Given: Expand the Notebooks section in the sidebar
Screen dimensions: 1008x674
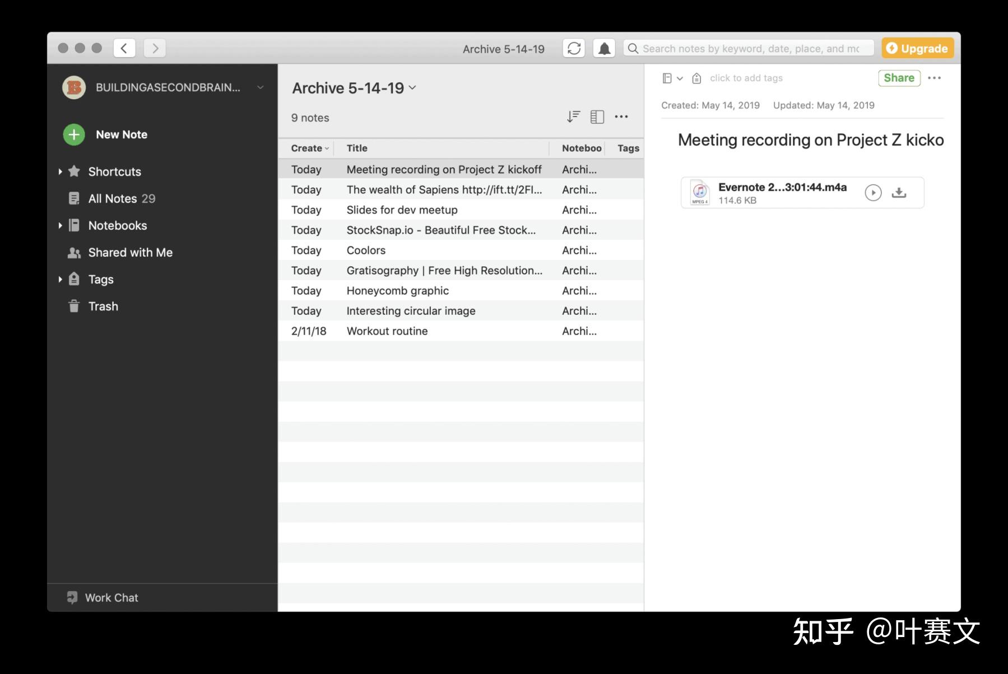Looking at the screenshot, I should pyautogui.click(x=61, y=225).
